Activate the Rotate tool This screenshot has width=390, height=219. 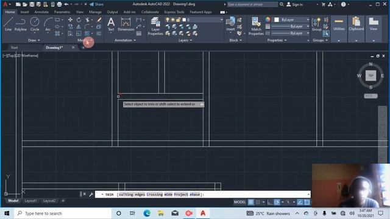point(79,19)
